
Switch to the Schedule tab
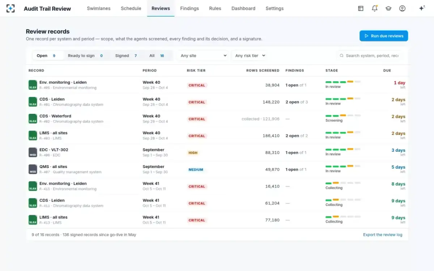(x=131, y=8)
